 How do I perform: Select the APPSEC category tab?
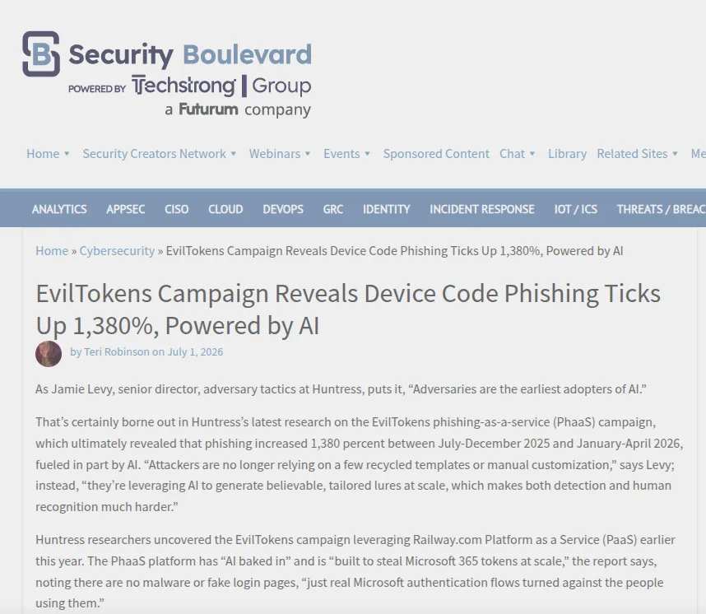coord(126,209)
